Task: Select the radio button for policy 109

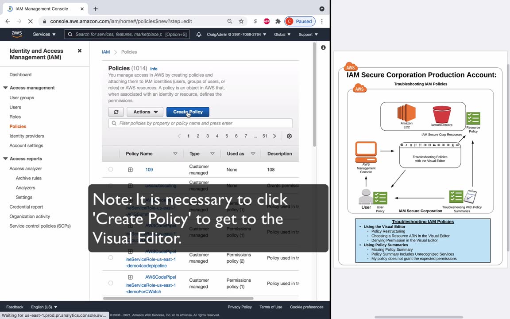Action: click(111, 169)
